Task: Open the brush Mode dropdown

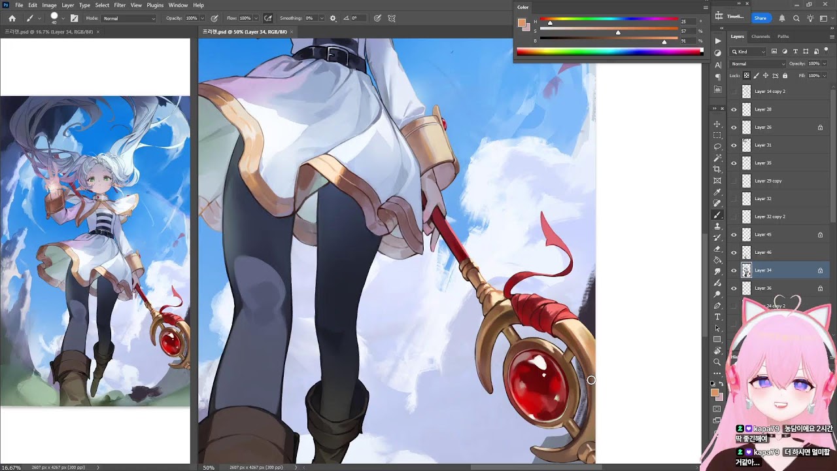Action: point(129,18)
